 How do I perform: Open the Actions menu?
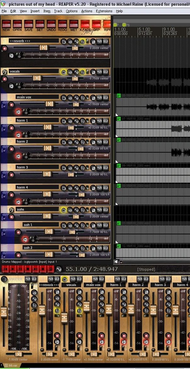click(87, 11)
